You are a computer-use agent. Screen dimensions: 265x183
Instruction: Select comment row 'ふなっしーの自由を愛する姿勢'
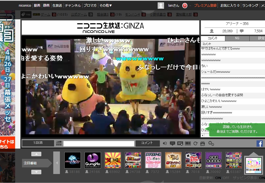(x=233, y=95)
